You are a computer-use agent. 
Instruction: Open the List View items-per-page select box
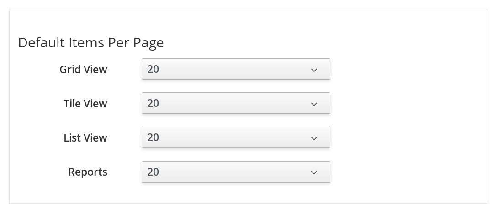[235, 137]
